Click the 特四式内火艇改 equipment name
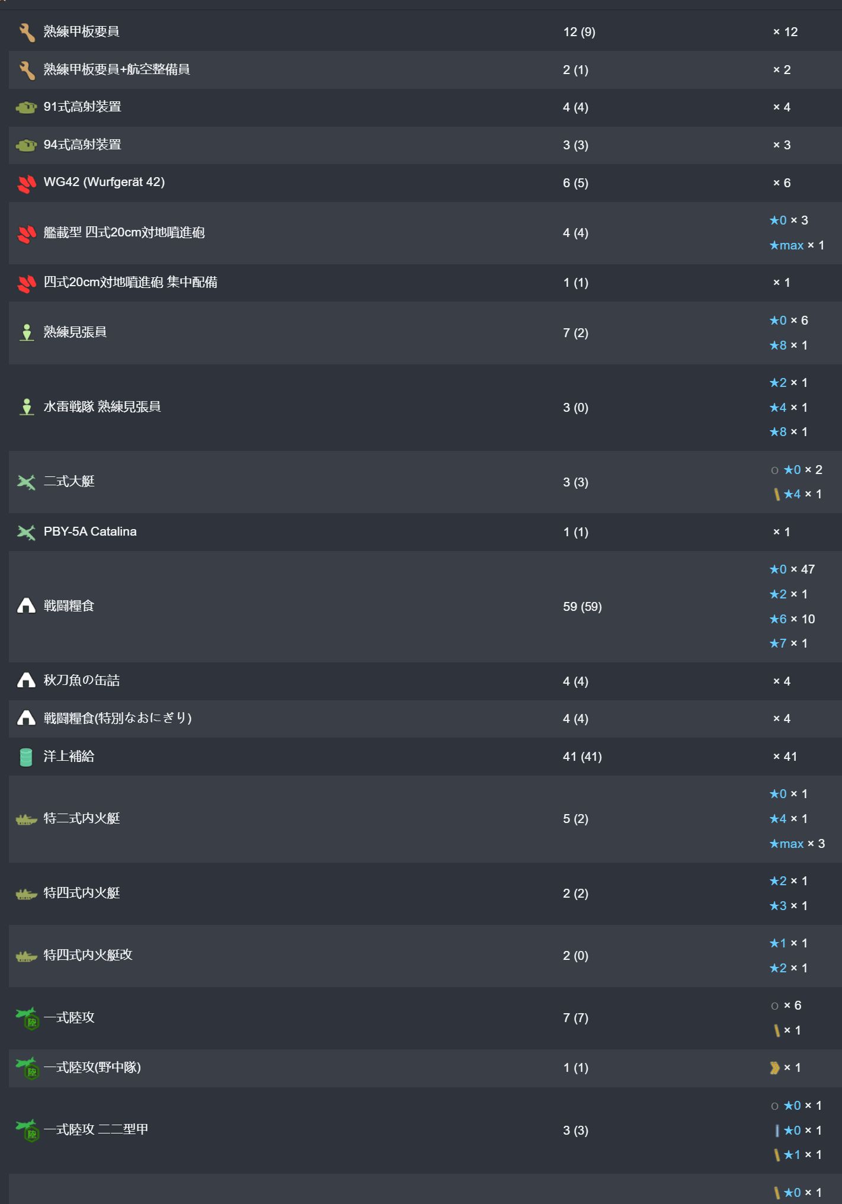842x1204 pixels. tap(88, 955)
